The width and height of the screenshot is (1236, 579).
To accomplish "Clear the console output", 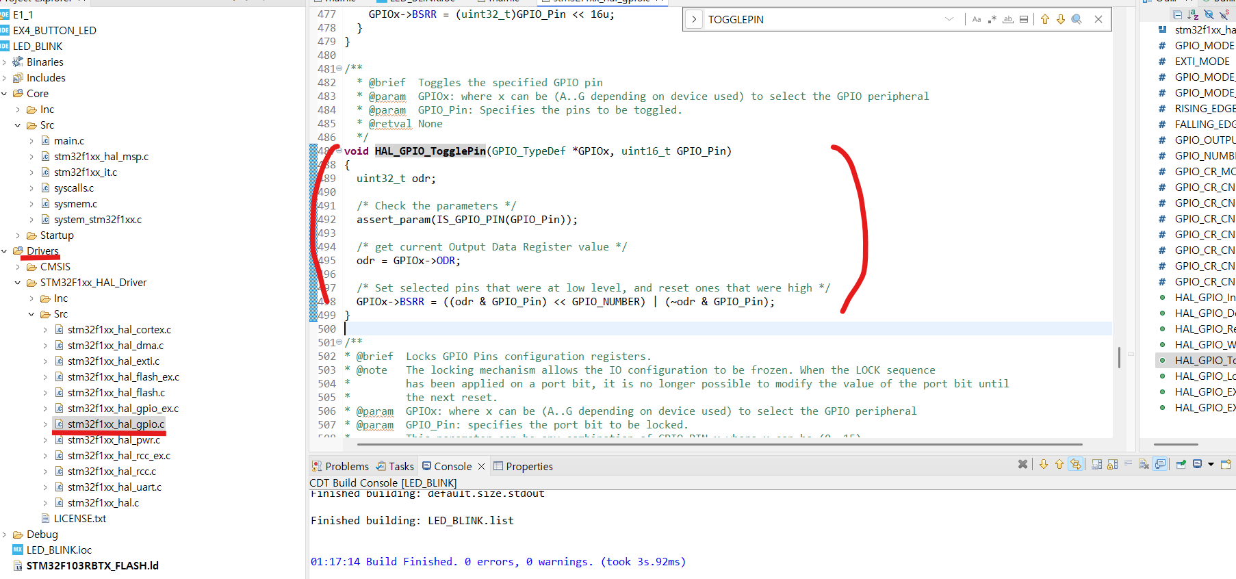I will point(1143,464).
